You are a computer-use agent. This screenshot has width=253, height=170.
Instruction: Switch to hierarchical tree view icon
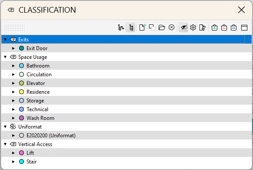pyautogui.click(x=121, y=27)
